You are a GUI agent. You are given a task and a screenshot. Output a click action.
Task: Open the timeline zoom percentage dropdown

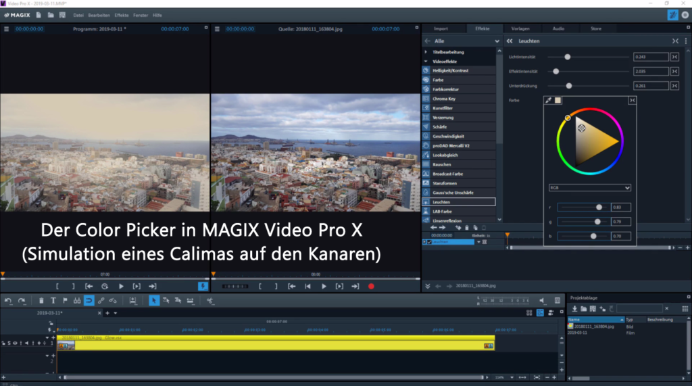(512, 378)
